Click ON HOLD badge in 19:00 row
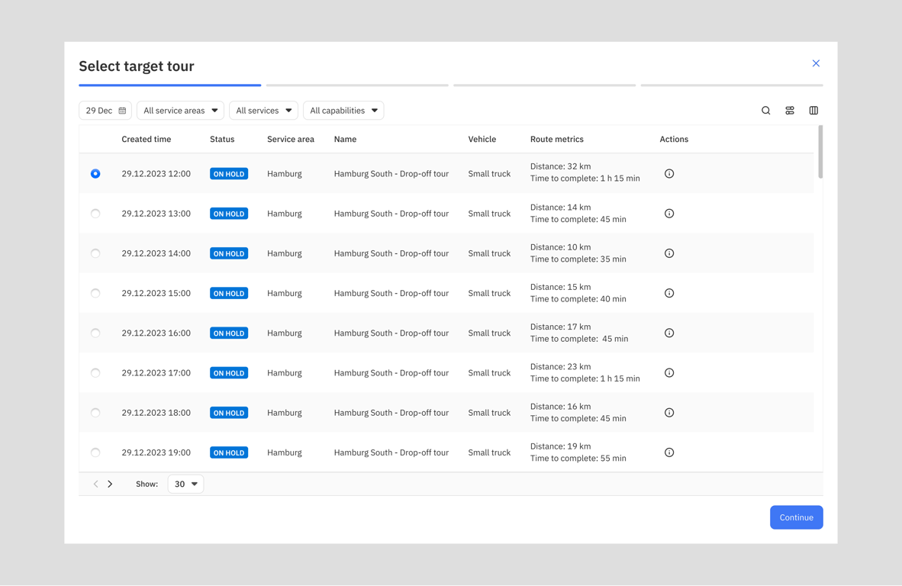The height and width of the screenshot is (586, 902). [229, 452]
